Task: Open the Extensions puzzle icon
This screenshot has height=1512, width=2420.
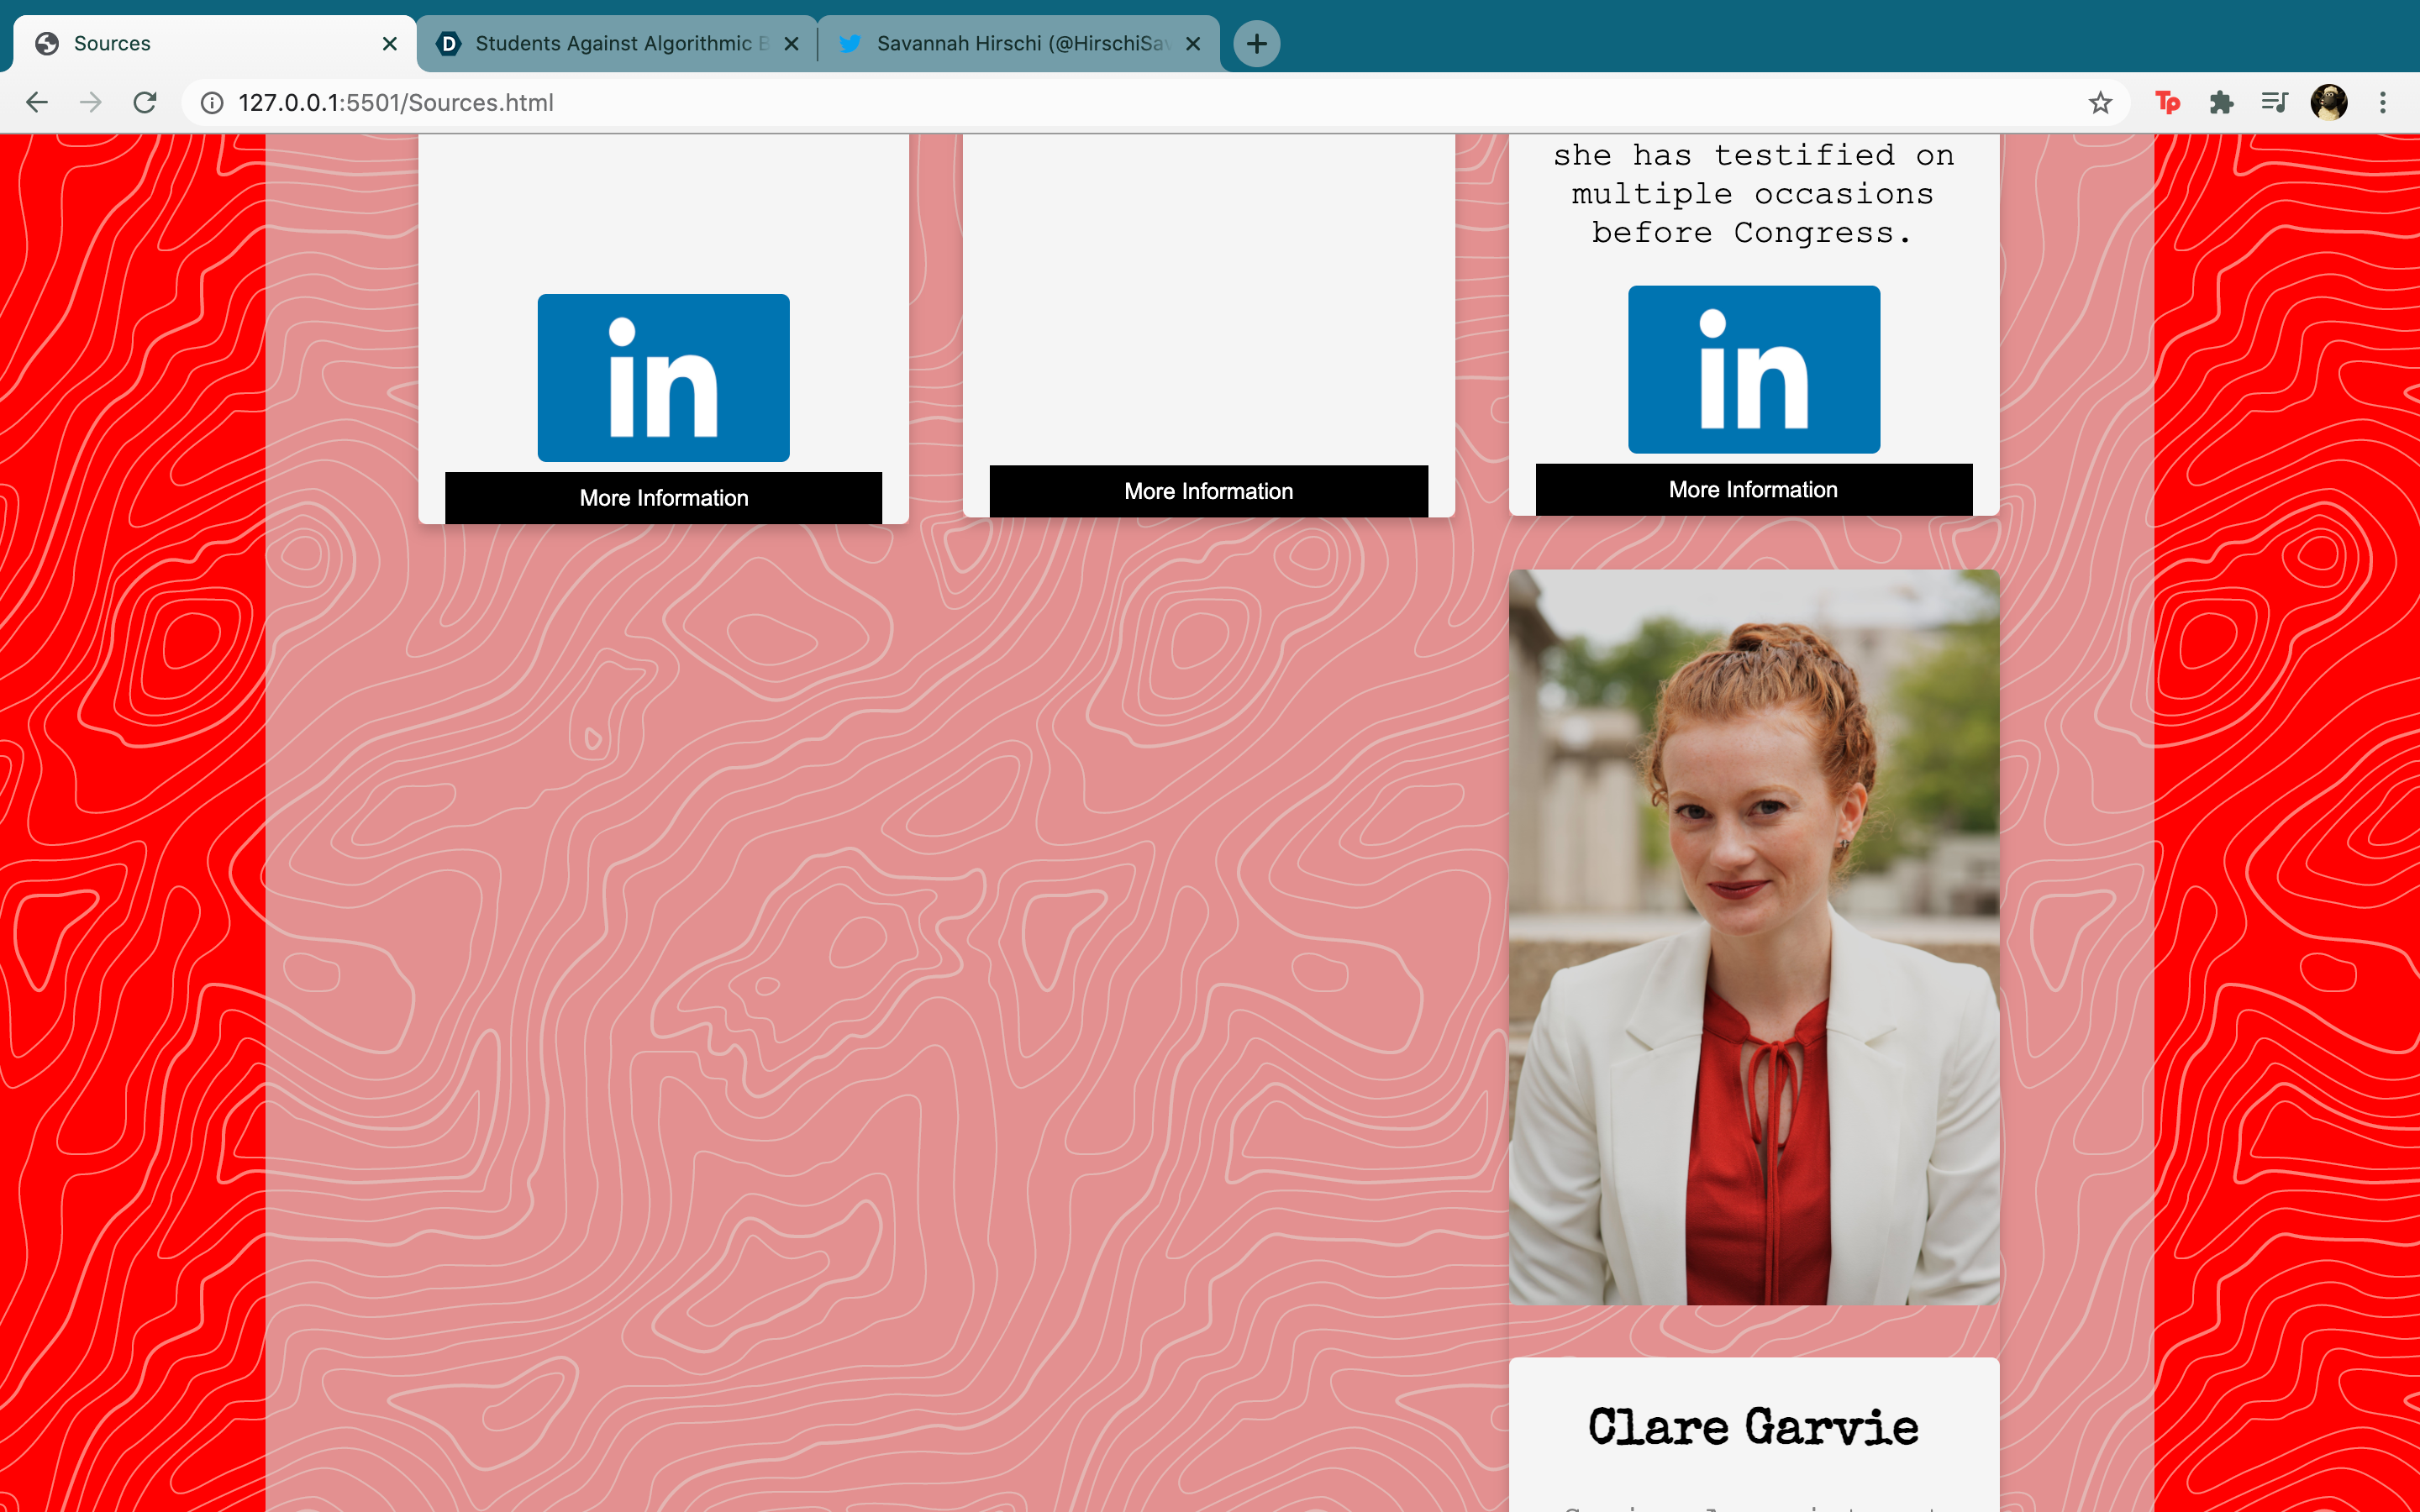Action: [2221, 102]
